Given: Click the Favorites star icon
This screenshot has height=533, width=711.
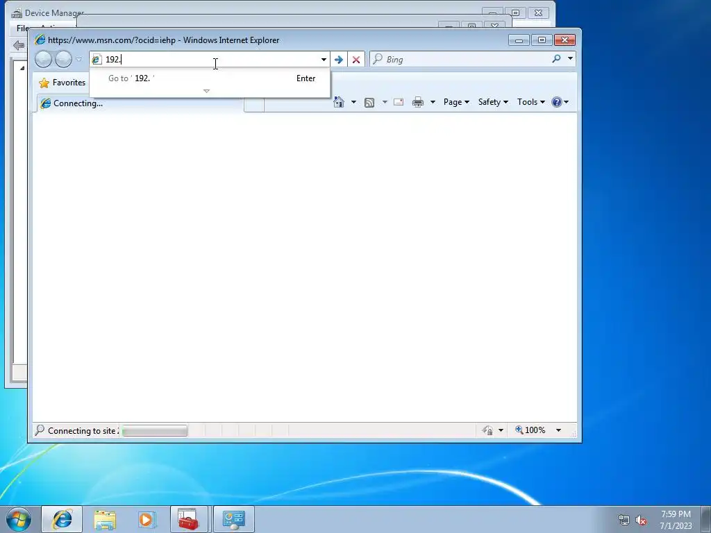Looking at the screenshot, I should [44, 83].
